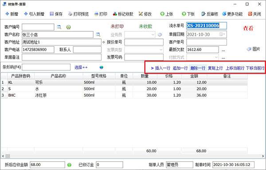The height and width of the screenshot is (170, 266).
Task: Click 选择++ link
Action: click(81, 68)
